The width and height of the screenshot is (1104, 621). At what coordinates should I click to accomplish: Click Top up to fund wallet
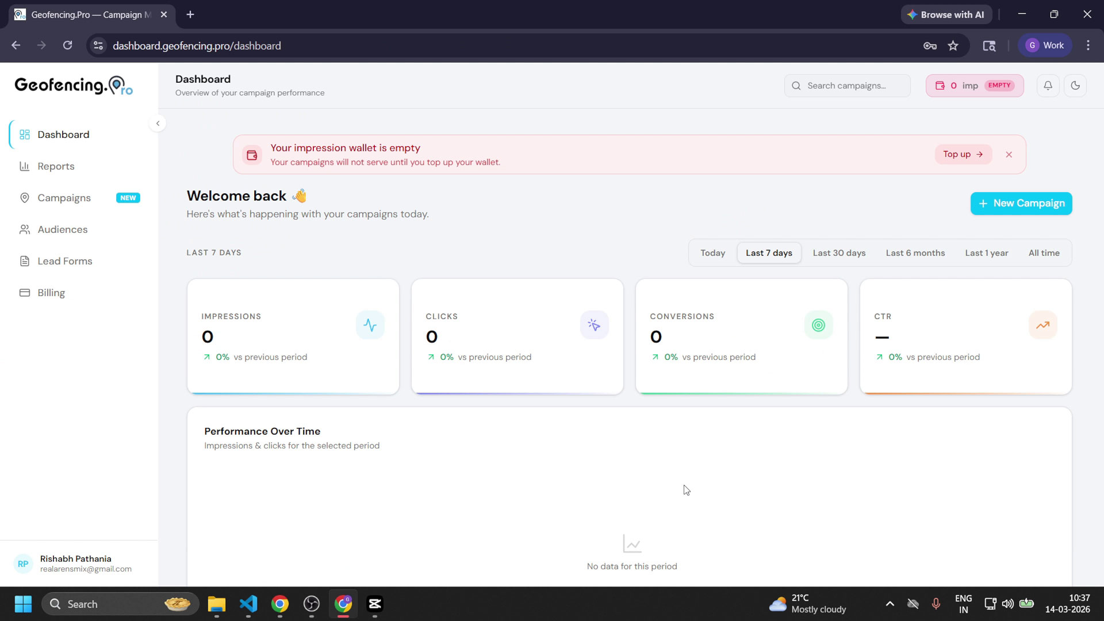click(963, 154)
